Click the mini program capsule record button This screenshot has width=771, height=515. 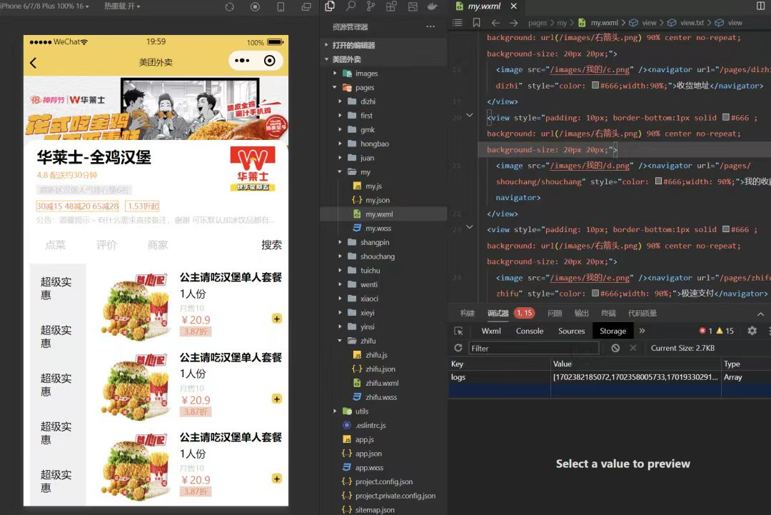[x=269, y=61]
